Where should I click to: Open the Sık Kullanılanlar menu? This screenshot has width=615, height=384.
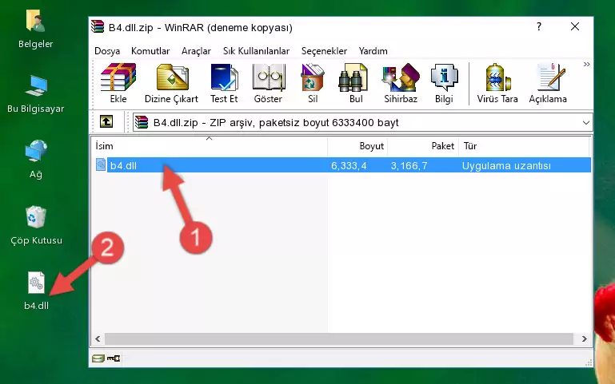pyautogui.click(x=256, y=51)
